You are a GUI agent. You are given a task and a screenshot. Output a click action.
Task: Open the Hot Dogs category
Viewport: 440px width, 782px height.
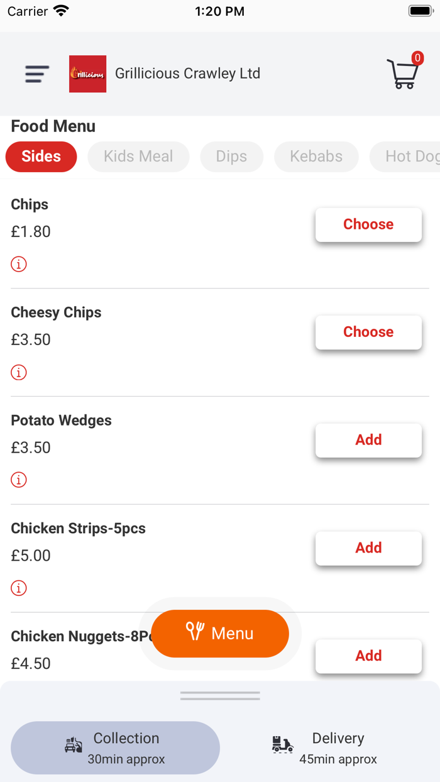point(409,157)
